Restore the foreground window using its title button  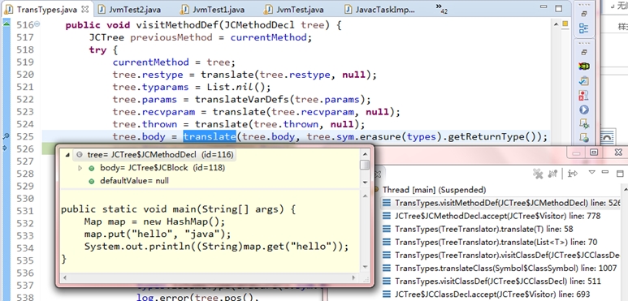click(x=594, y=152)
